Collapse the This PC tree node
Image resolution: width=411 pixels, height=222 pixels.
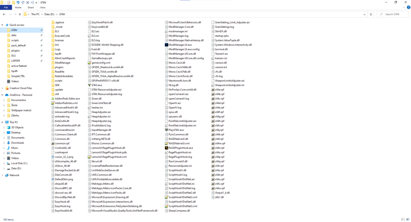(x=2, y=122)
